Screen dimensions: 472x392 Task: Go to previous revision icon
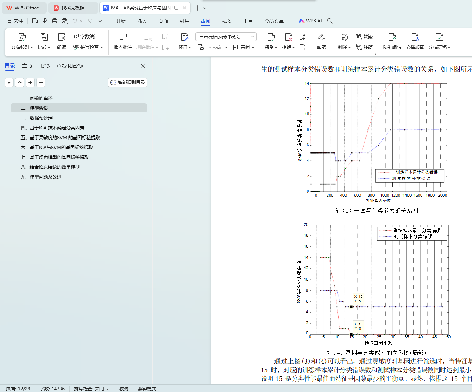tap(302, 37)
